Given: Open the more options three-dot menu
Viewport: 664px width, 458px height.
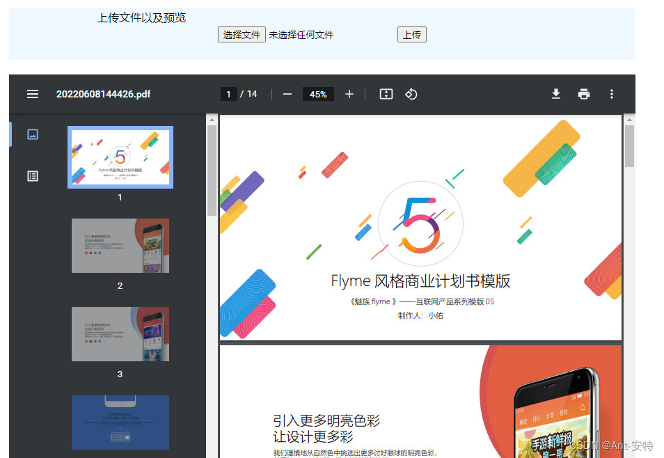Looking at the screenshot, I should tap(611, 94).
